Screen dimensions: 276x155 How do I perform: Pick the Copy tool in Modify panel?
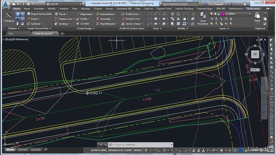pos(172,19)
